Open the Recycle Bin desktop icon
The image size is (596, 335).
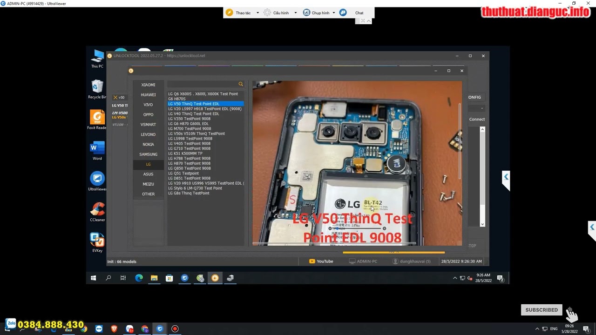point(97,89)
